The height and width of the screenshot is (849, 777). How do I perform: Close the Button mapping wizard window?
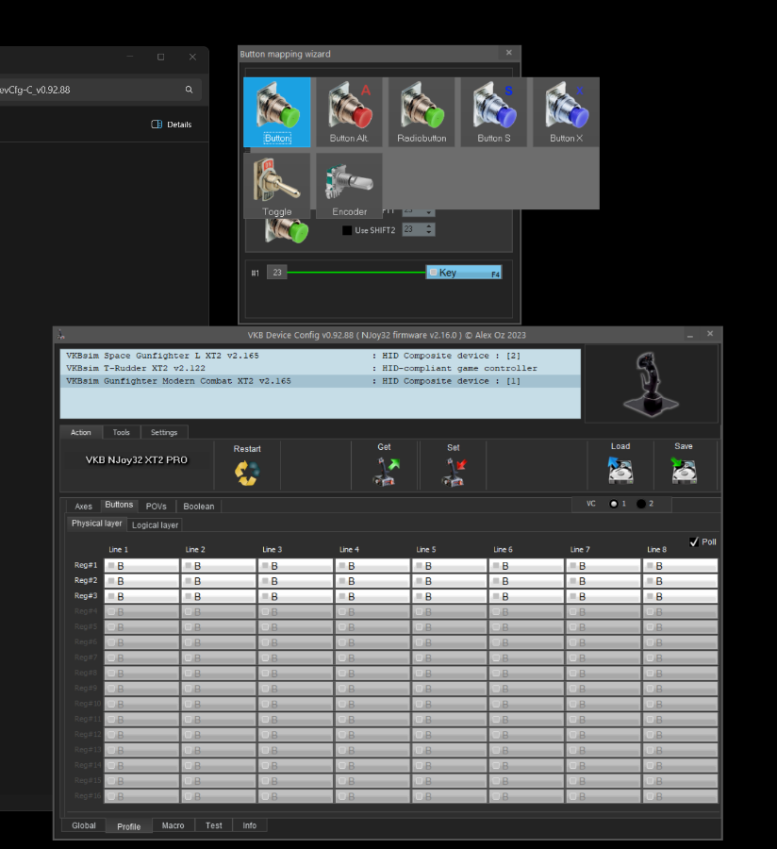(508, 53)
